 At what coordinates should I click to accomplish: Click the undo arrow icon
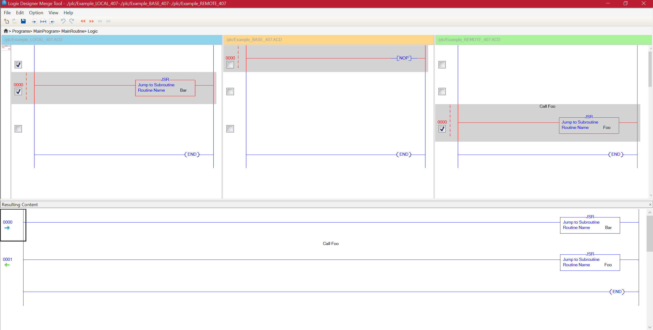(x=63, y=21)
